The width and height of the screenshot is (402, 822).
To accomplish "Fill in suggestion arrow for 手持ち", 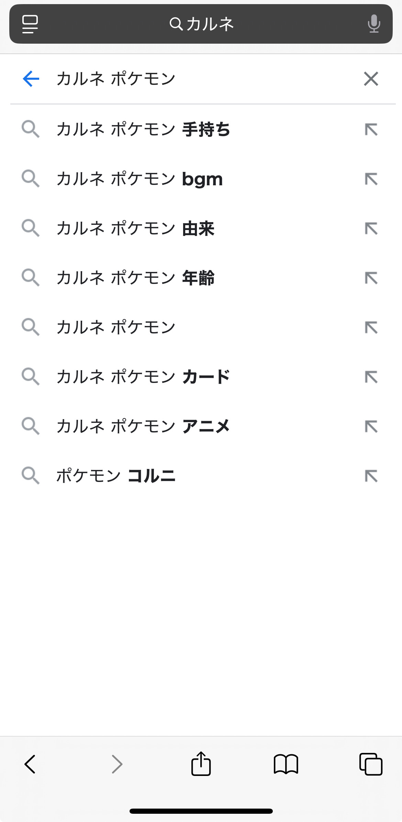I will [371, 130].
